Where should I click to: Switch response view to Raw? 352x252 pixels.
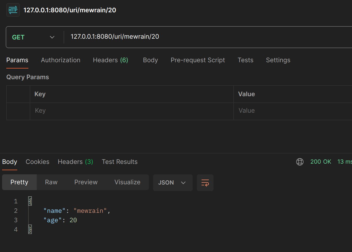(x=51, y=182)
